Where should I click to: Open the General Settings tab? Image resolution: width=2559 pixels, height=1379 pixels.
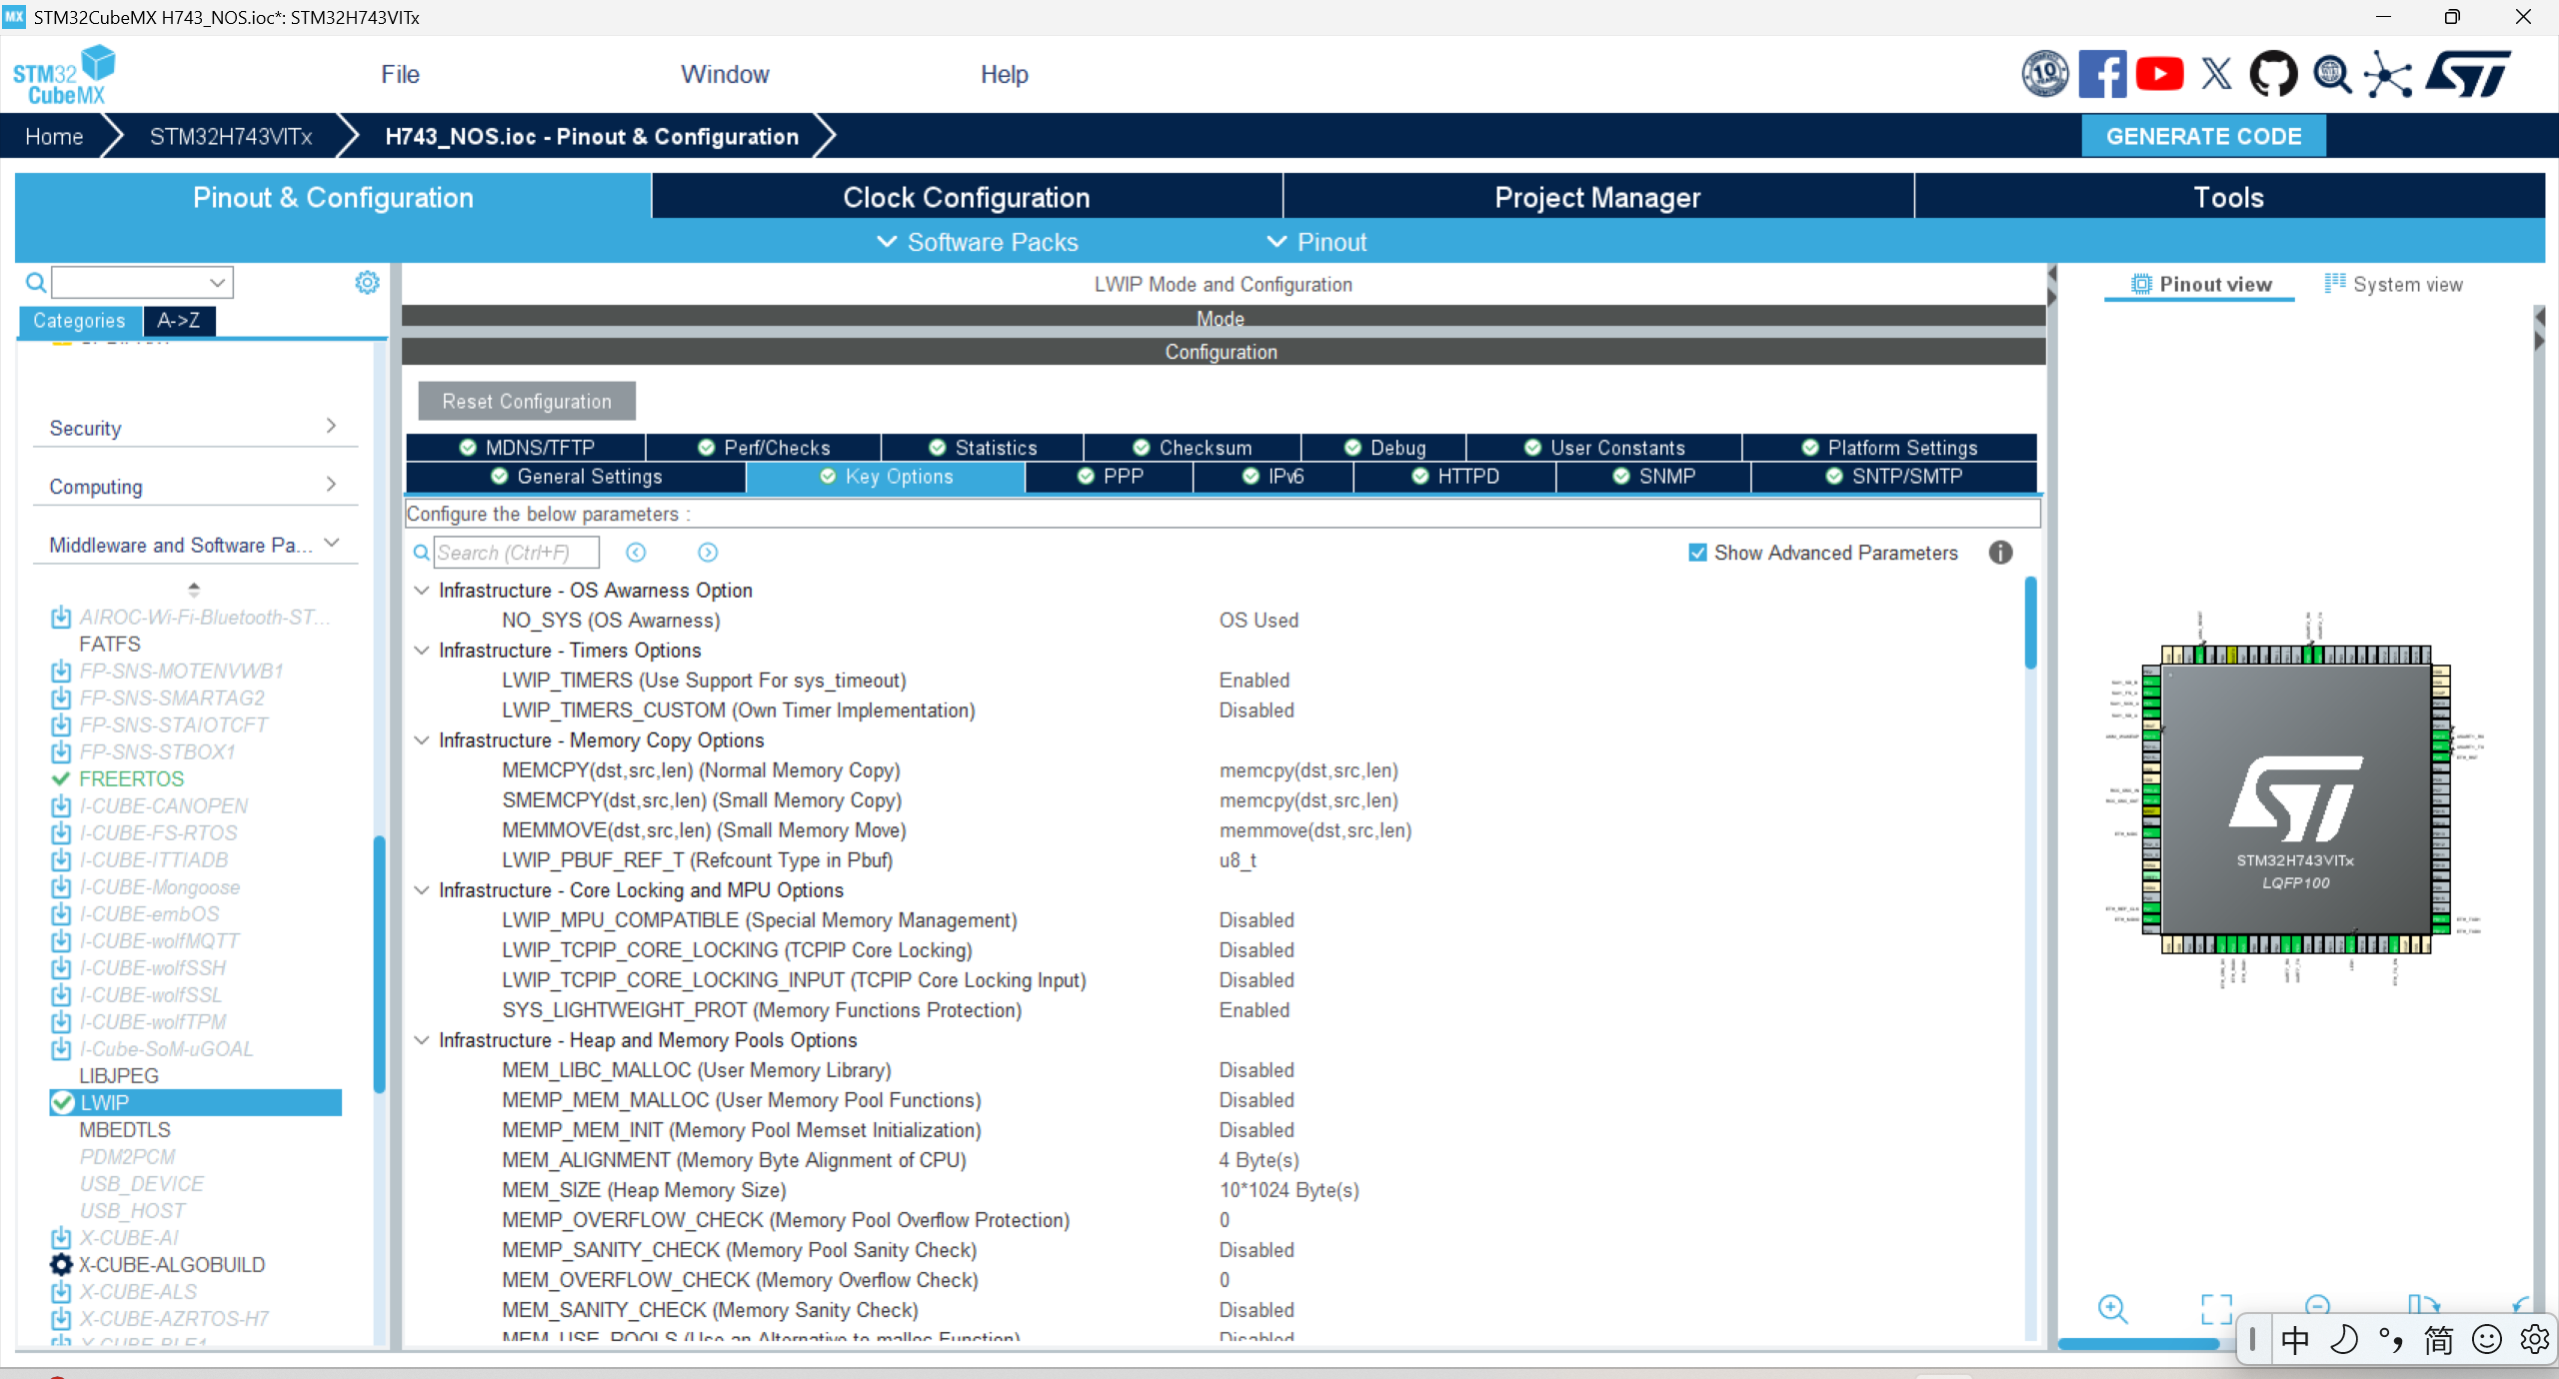click(x=577, y=477)
